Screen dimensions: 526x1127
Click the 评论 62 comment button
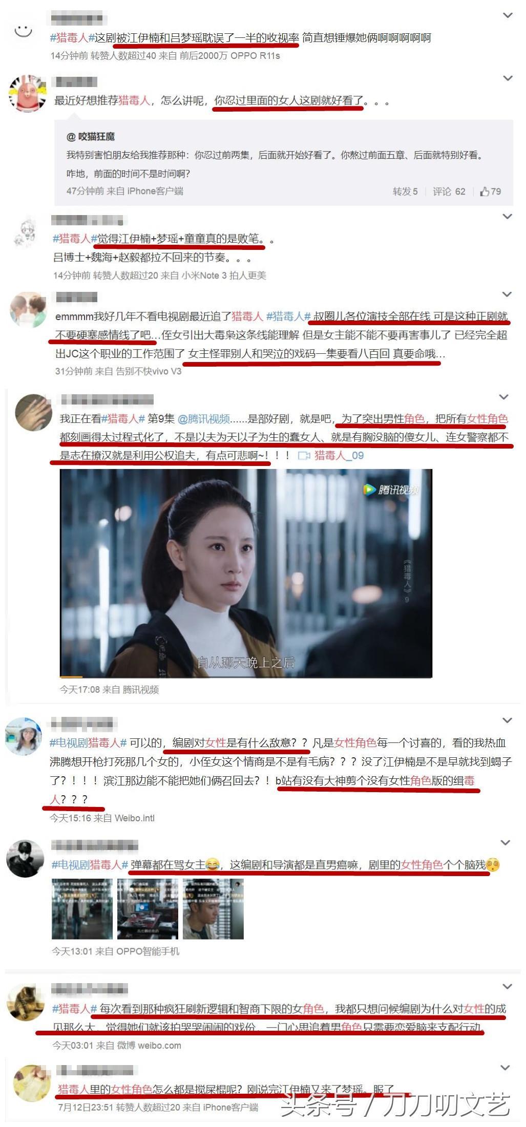pyautogui.click(x=449, y=192)
